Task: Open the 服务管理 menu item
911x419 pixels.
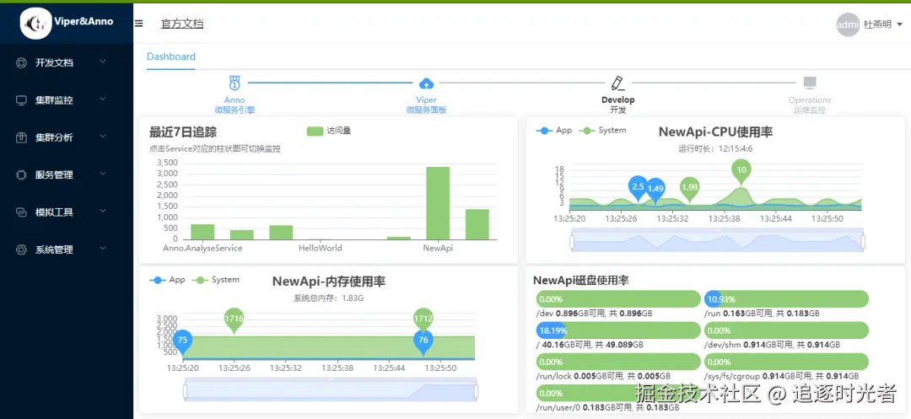Action: 62,175
